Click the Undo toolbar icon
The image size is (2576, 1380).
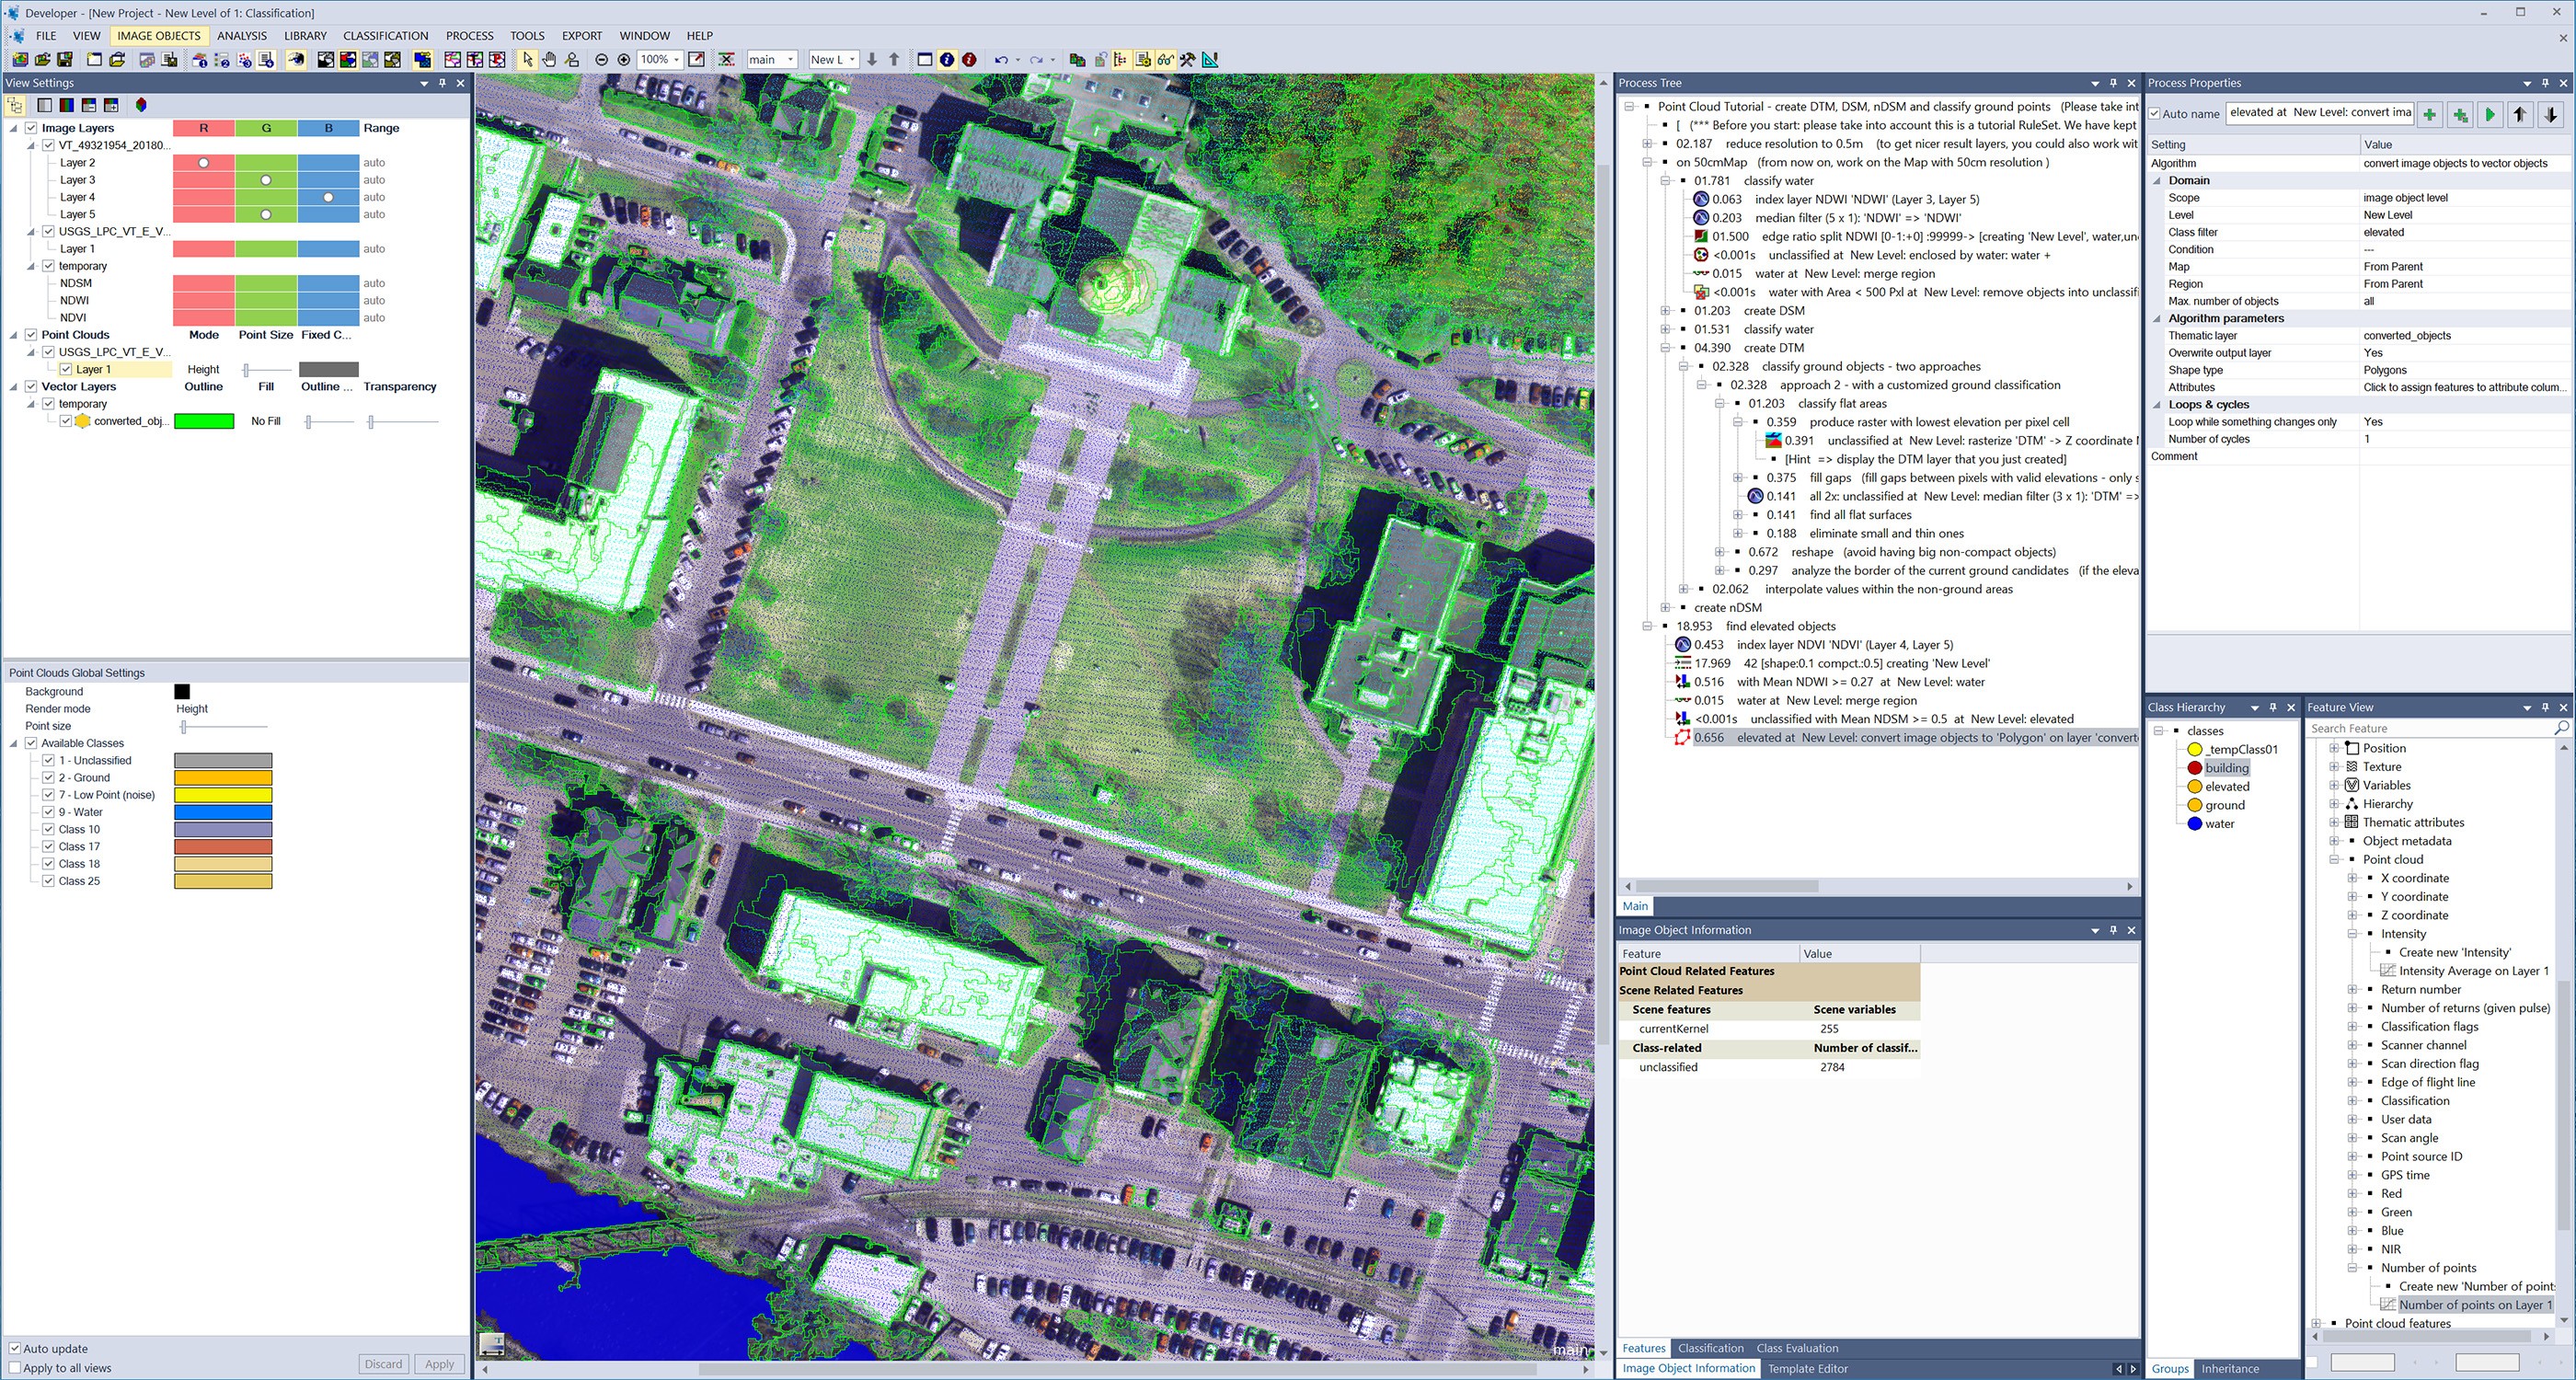1002,59
